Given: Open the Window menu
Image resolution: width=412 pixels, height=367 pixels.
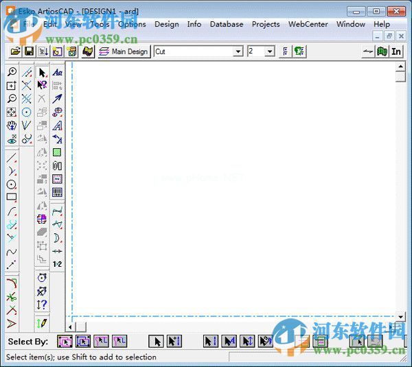Looking at the screenshot, I should point(351,24).
